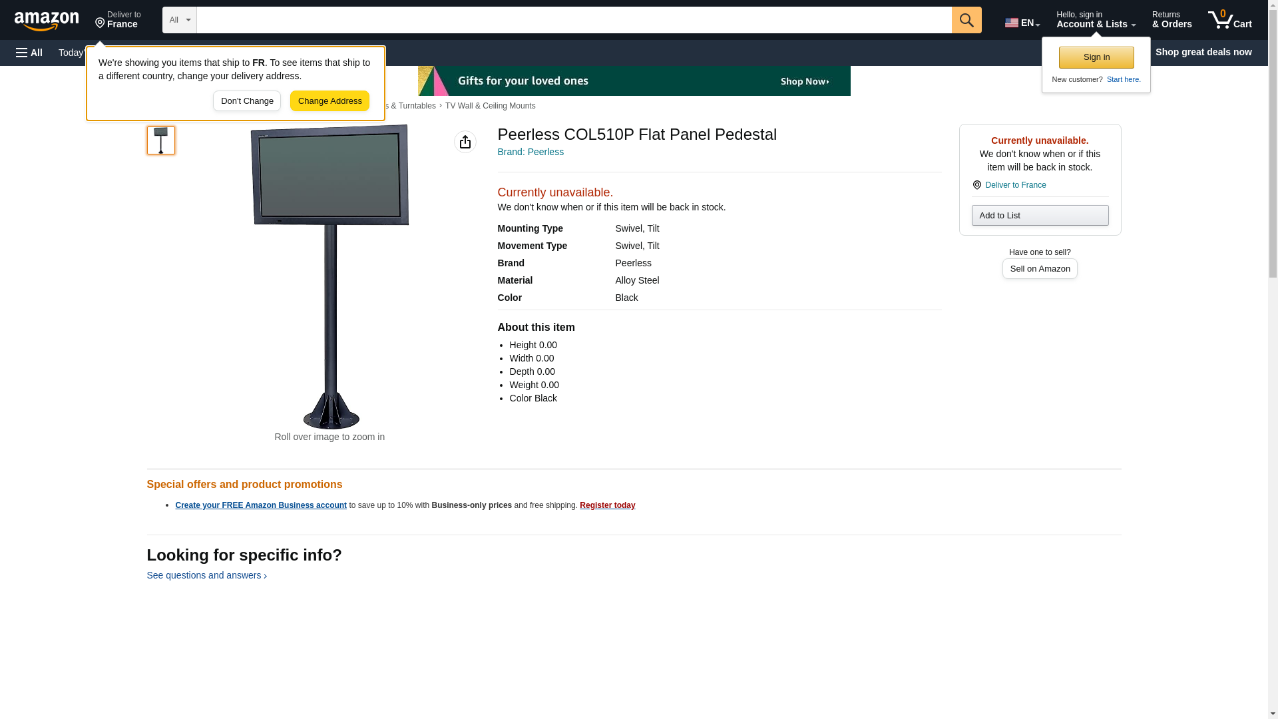Image resolution: width=1278 pixels, height=719 pixels.
Task: Open the All hamburger menu
Action: click(x=29, y=53)
